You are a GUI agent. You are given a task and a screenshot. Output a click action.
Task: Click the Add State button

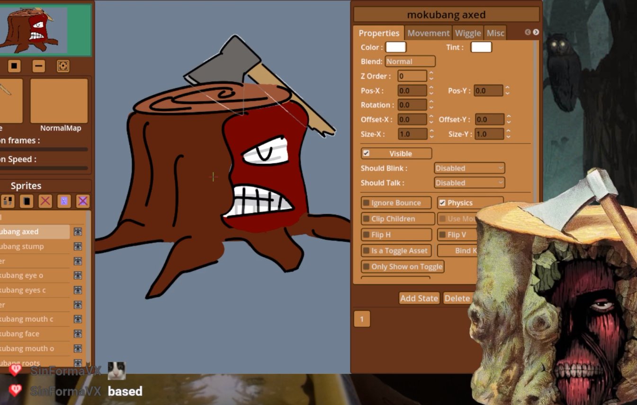point(419,298)
